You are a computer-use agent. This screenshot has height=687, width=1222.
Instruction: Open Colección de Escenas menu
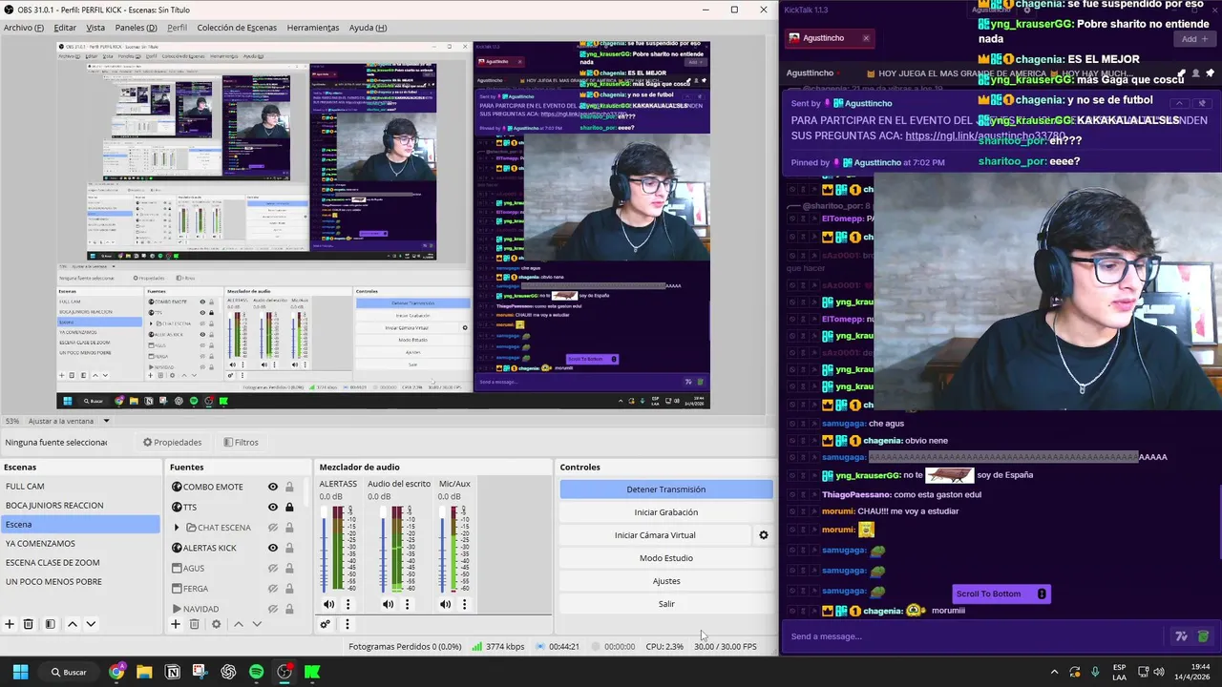coord(237,28)
